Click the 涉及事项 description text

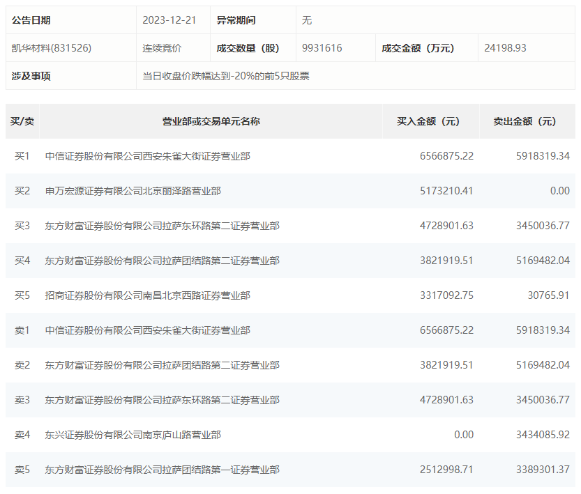tap(226, 76)
